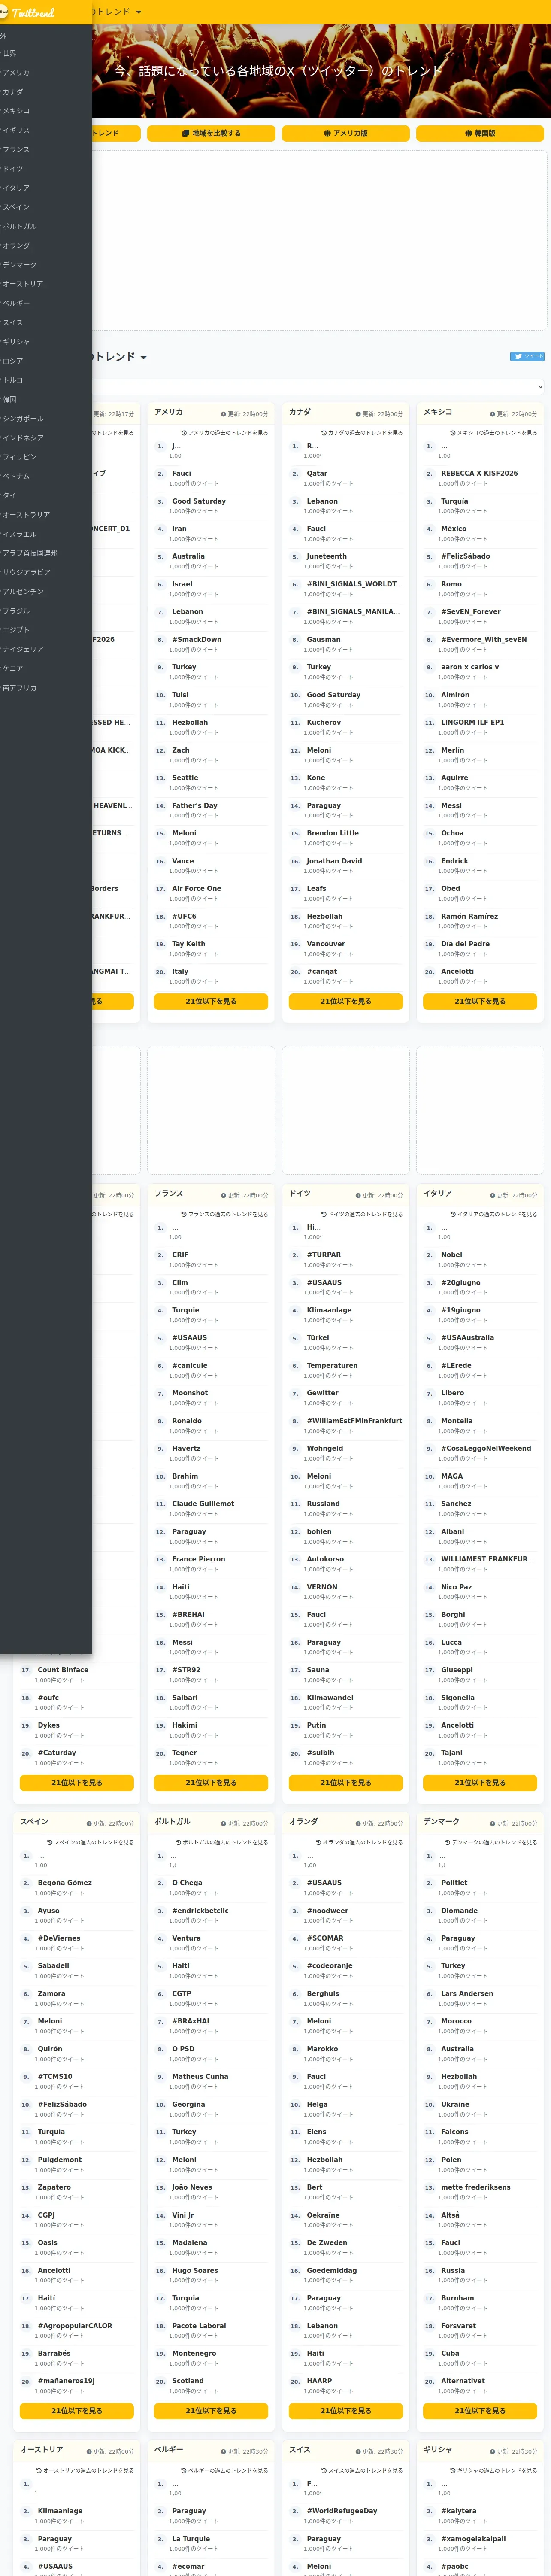The image size is (551, 2576).
Task: Open アメリカの過去のトレンドを見る history link
Action: [225, 433]
